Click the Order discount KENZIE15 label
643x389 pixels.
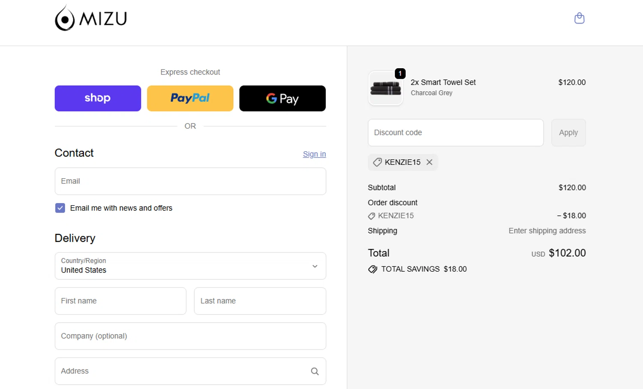[396, 216]
